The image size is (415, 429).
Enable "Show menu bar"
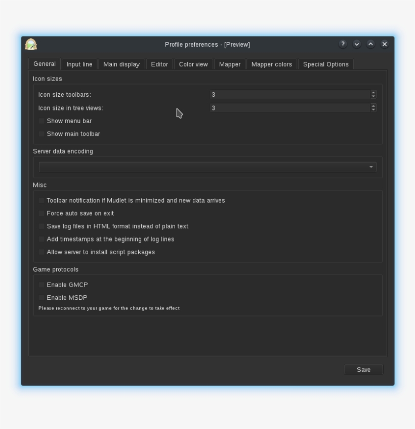pos(42,121)
